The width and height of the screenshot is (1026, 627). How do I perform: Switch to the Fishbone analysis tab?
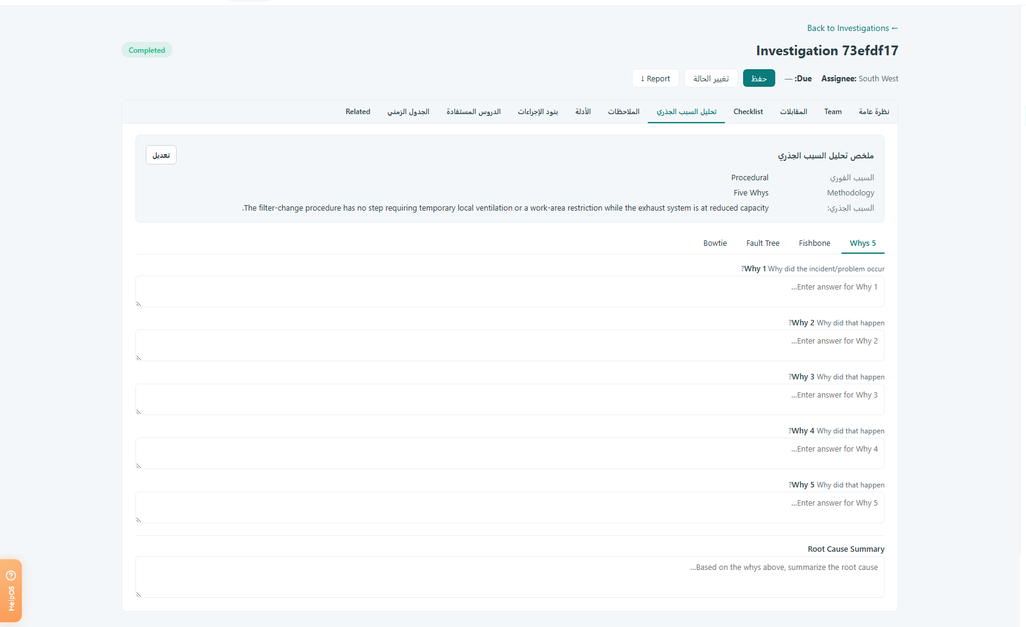pos(815,243)
